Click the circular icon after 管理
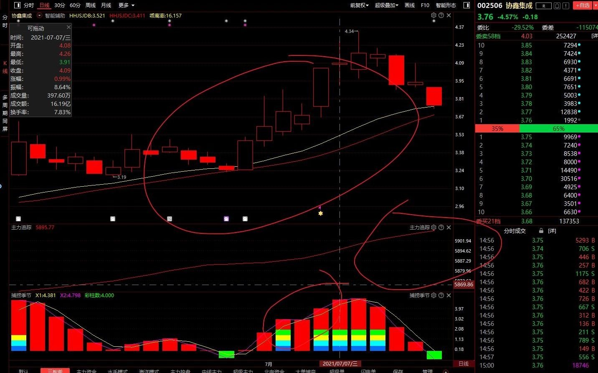 click(x=446, y=371)
